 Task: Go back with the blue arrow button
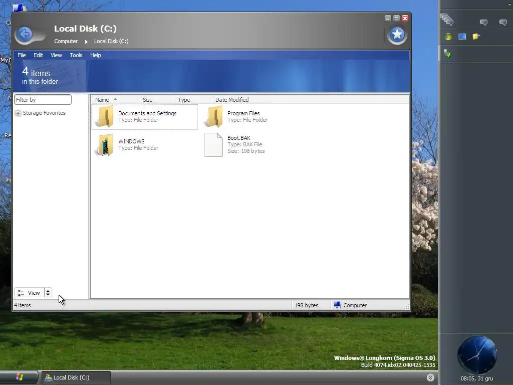25,34
